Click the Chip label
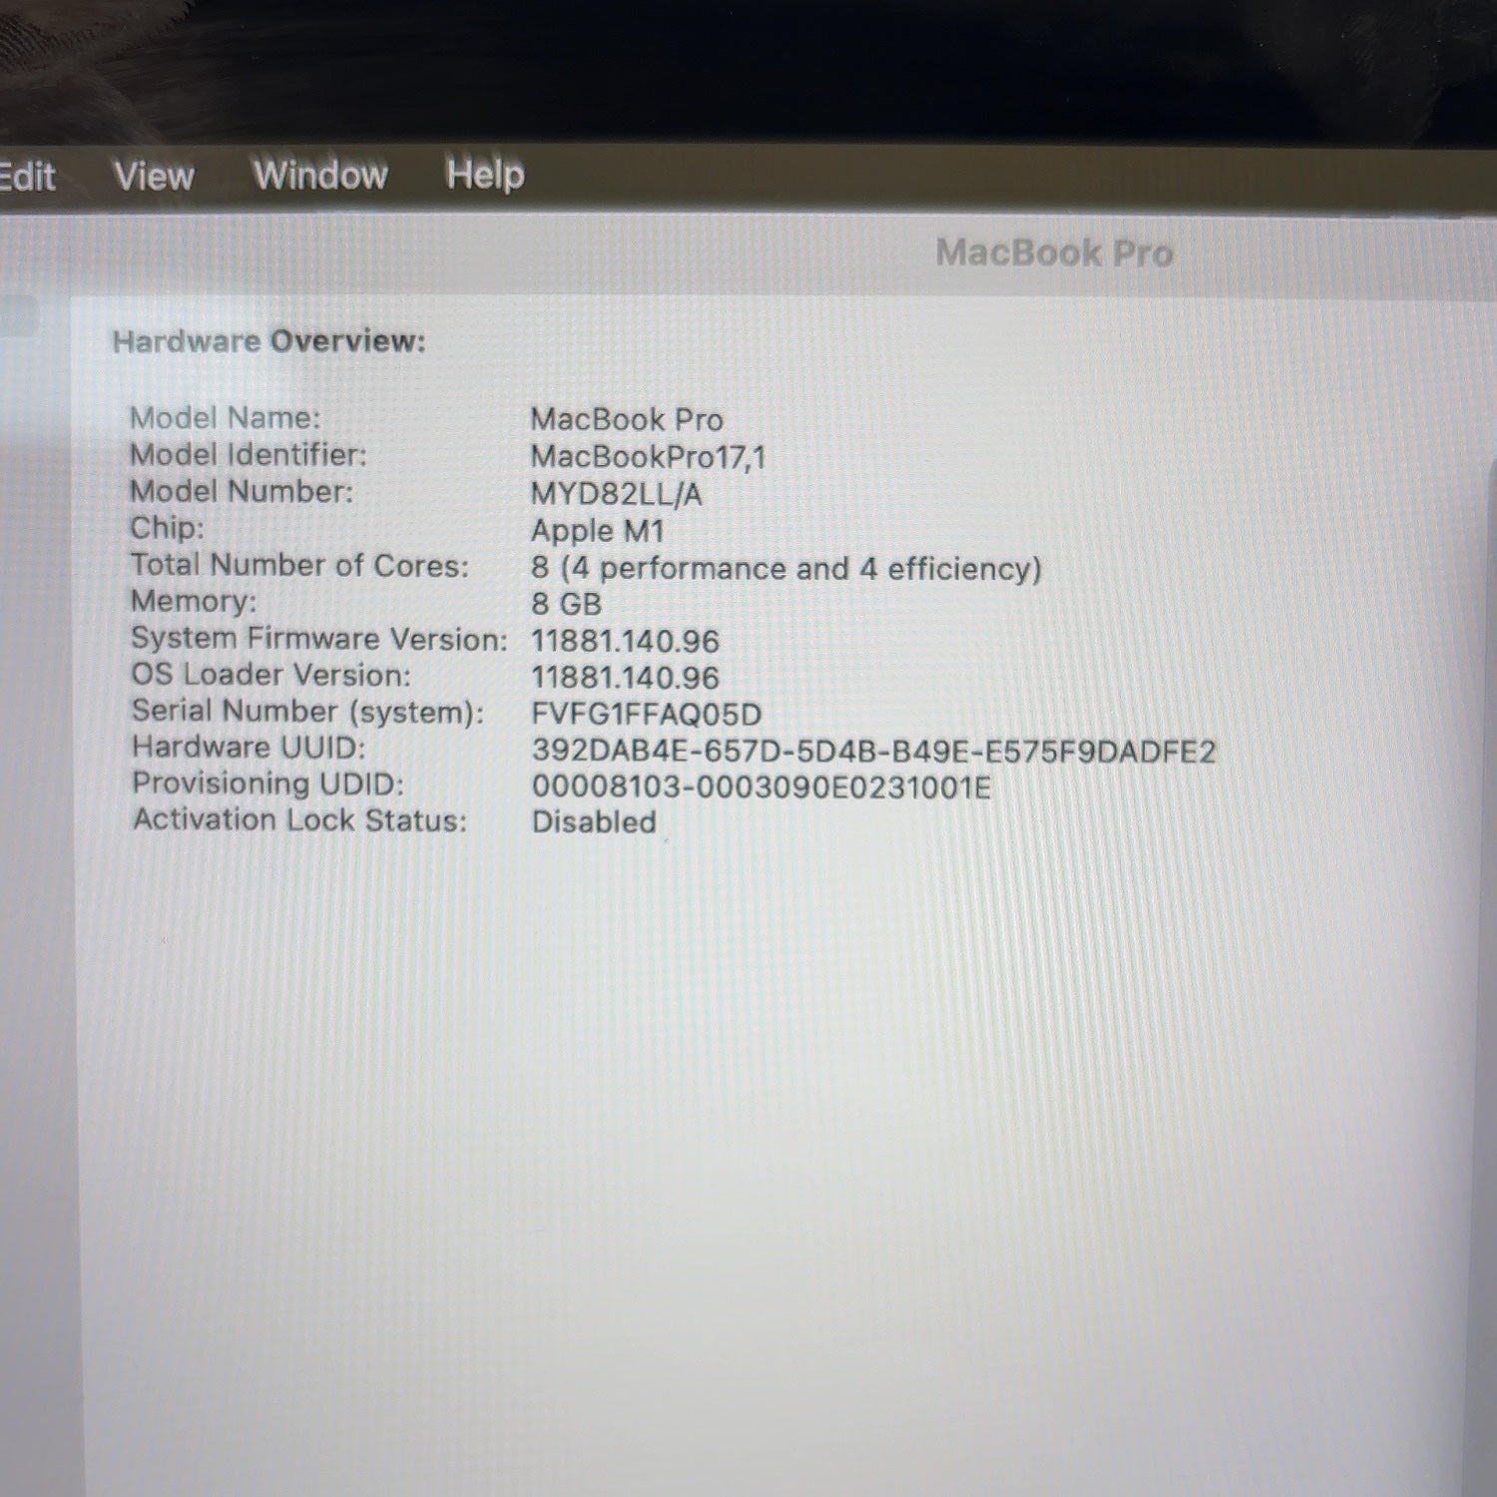Screen dimensions: 1497x1497 click(x=167, y=528)
